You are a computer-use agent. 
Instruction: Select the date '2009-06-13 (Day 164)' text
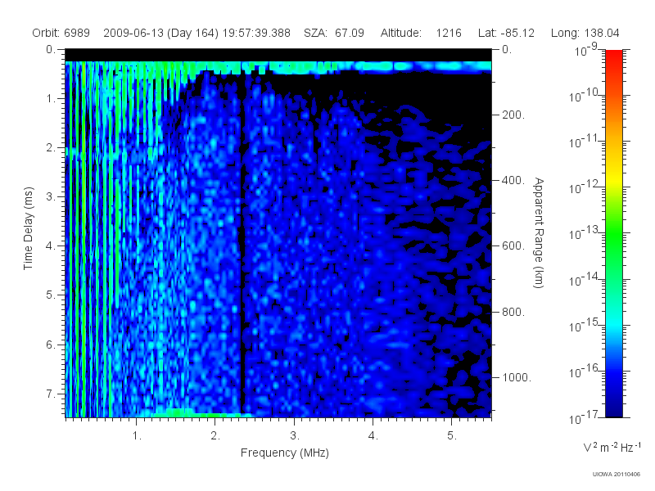160,33
